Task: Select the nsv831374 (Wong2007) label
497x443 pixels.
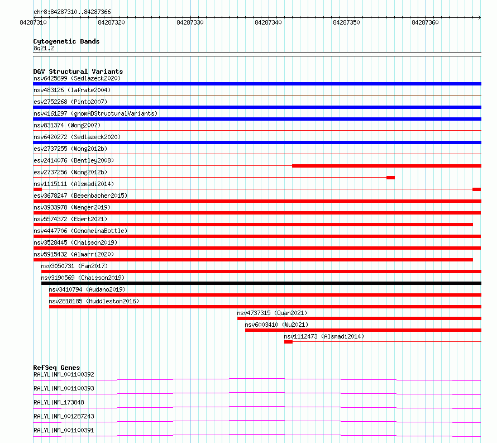Action: coord(67,125)
